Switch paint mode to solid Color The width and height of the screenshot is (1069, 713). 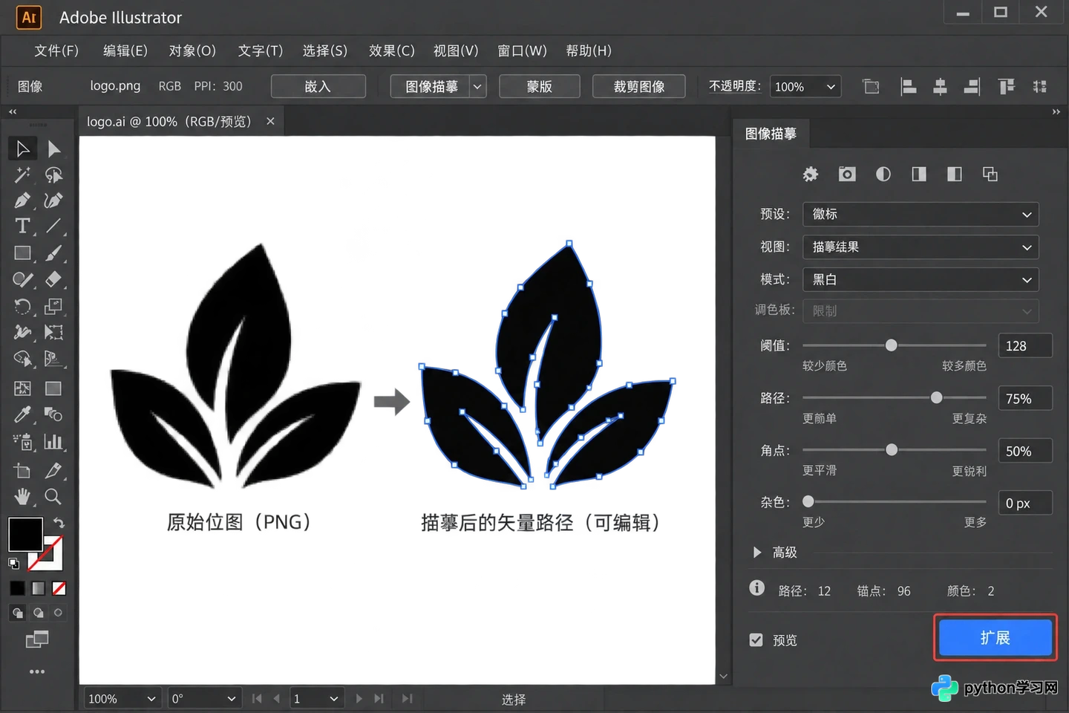(x=17, y=589)
